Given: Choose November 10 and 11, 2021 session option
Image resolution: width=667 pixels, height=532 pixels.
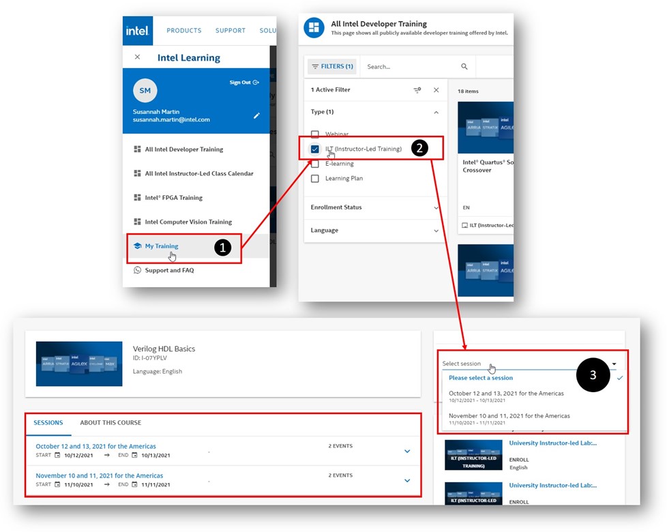Looking at the screenshot, I should [509, 419].
